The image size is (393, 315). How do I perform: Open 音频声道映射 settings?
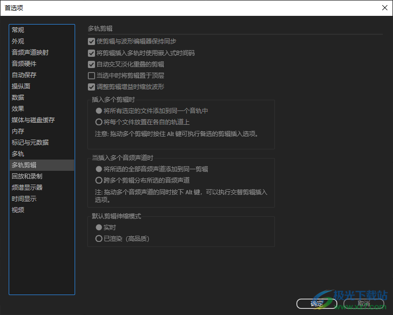pos(42,53)
